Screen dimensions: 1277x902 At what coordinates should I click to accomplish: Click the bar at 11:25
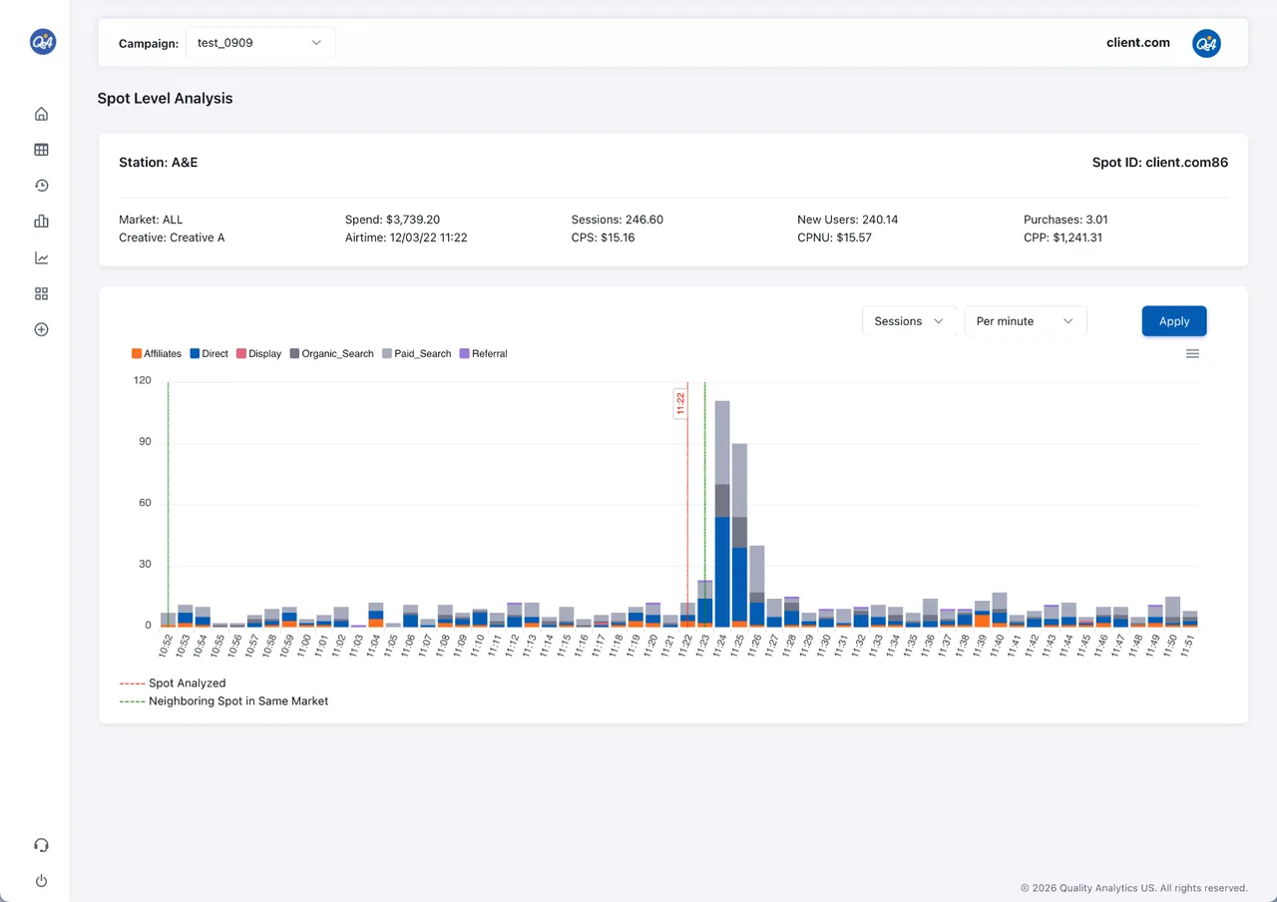click(739, 535)
